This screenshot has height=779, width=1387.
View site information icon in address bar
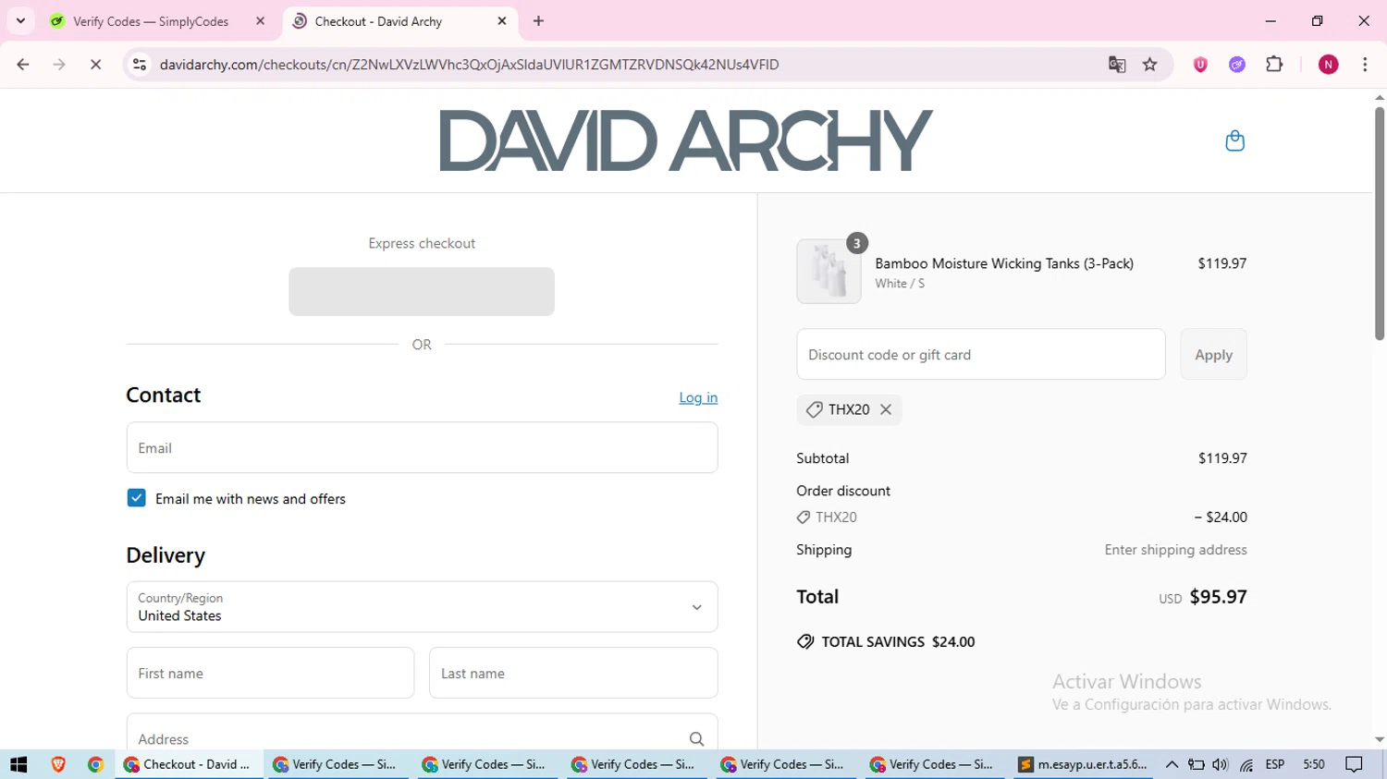click(140, 65)
